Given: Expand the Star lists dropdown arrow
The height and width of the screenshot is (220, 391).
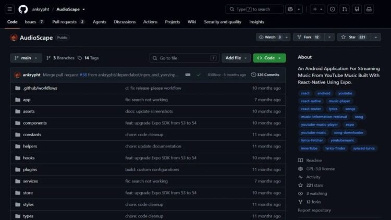Looking at the screenshot, I should (x=376, y=37).
